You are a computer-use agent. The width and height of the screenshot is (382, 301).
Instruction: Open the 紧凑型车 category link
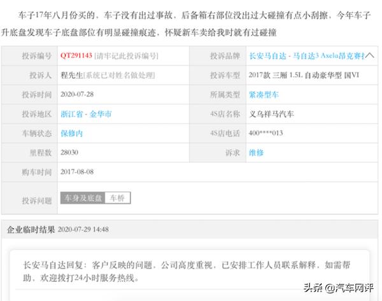264,94
